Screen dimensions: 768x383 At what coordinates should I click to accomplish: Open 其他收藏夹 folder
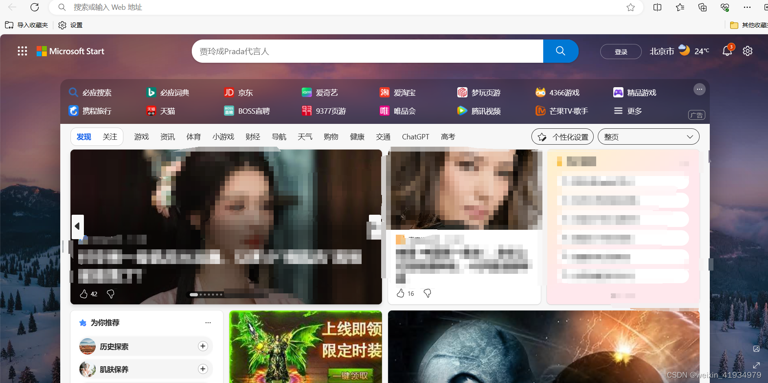(x=748, y=25)
